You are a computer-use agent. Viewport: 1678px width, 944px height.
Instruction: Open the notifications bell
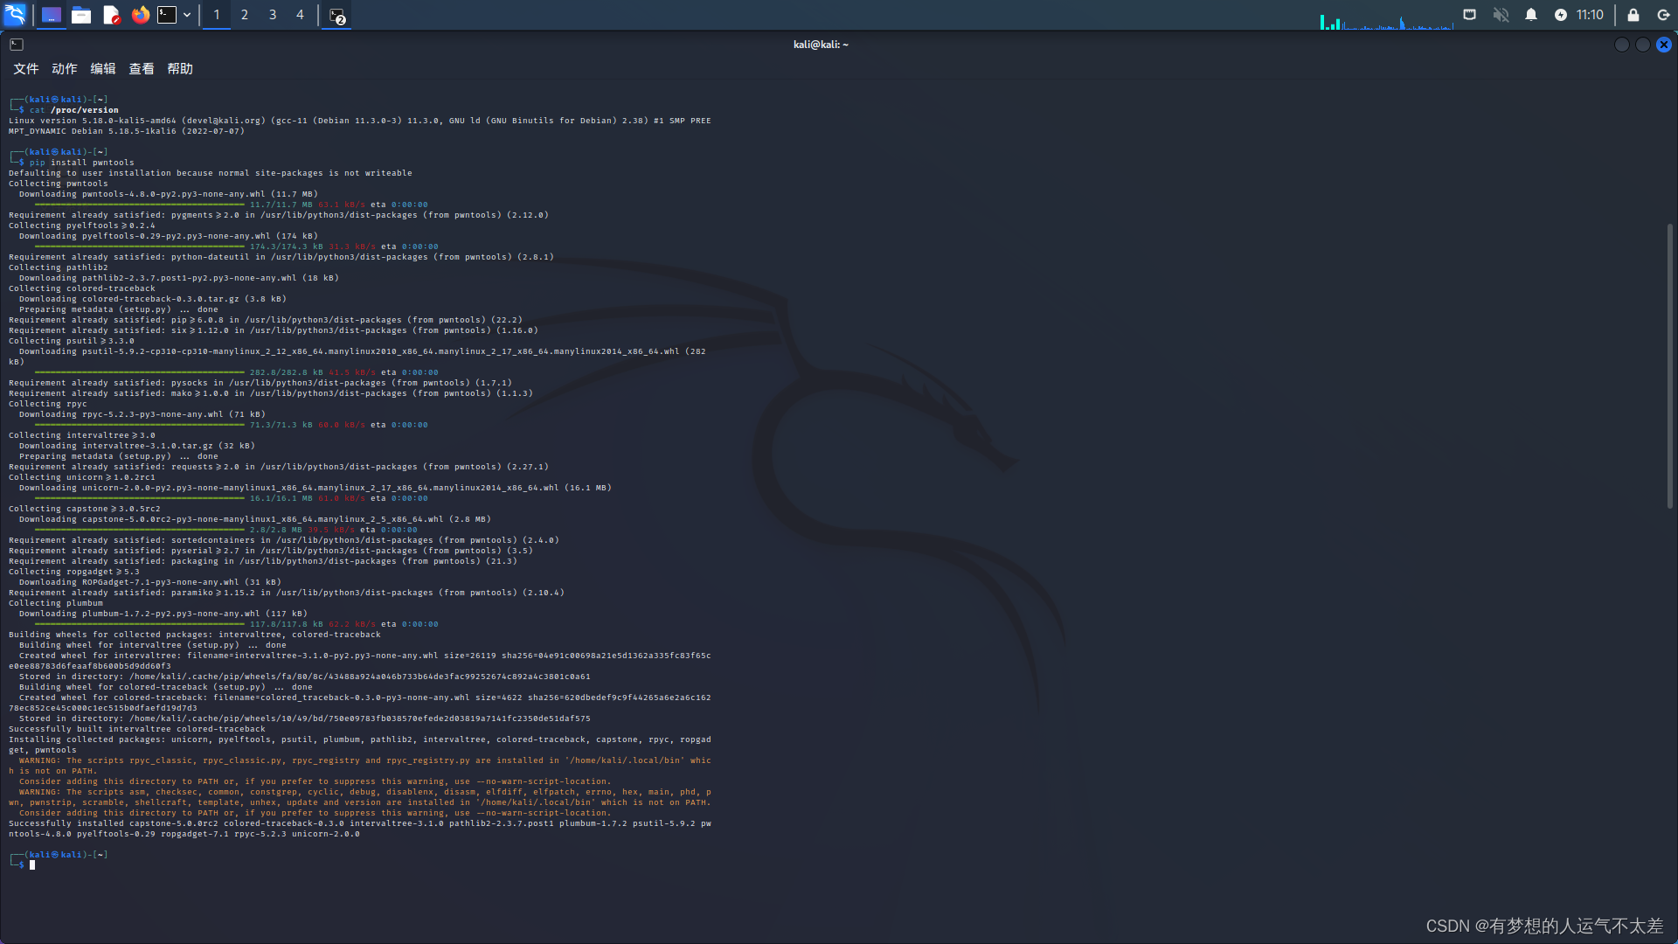tap(1531, 15)
